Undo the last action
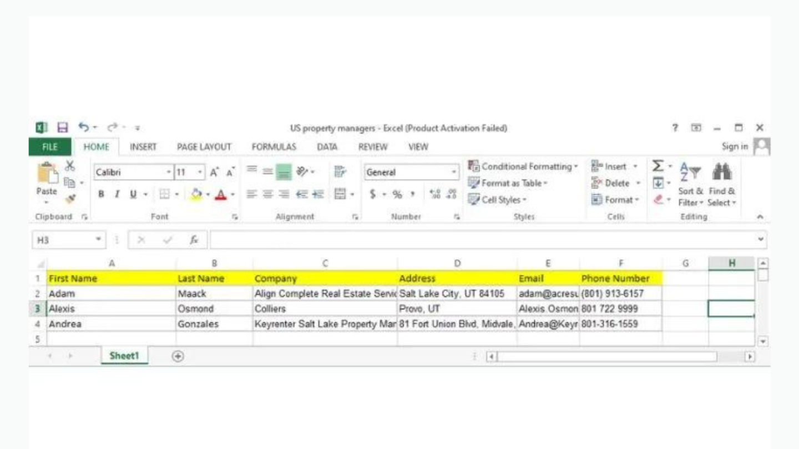The image size is (799, 449). tap(84, 128)
